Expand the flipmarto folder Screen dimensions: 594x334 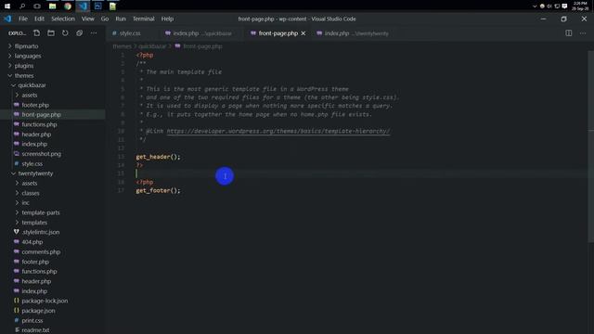point(26,46)
